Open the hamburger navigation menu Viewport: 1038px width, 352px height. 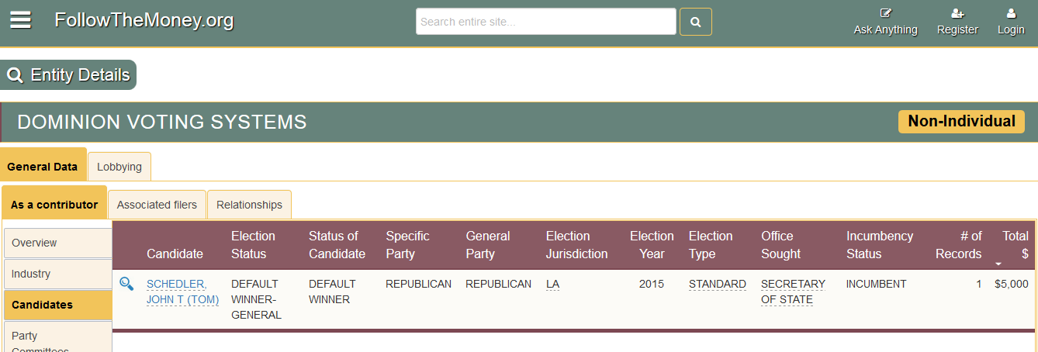point(20,21)
